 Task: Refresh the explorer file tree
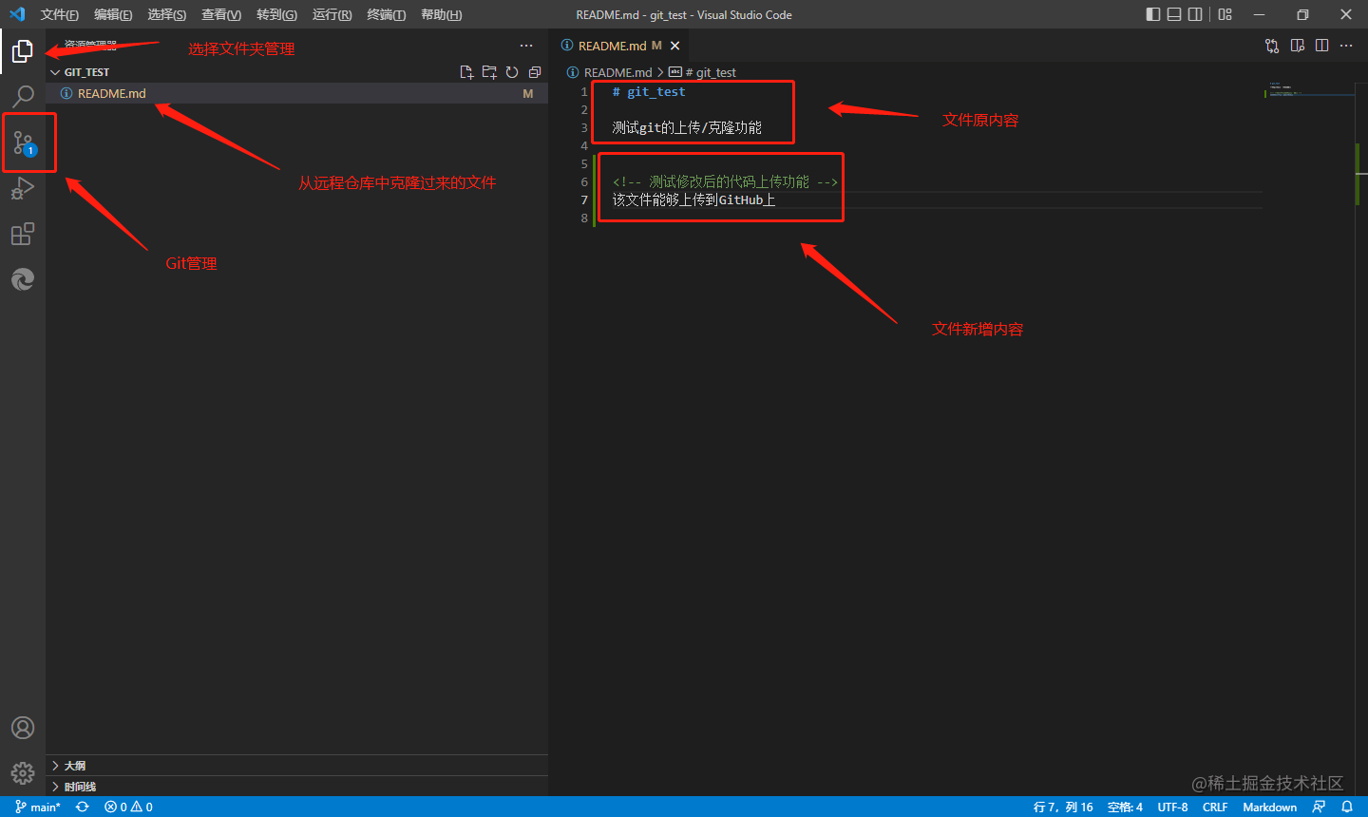512,72
